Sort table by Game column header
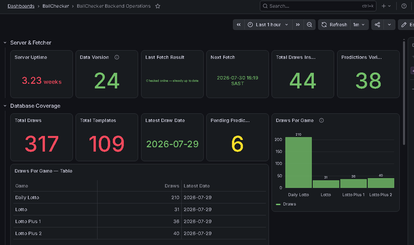The width and height of the screenshot is (414, 245). coord(22,186)
